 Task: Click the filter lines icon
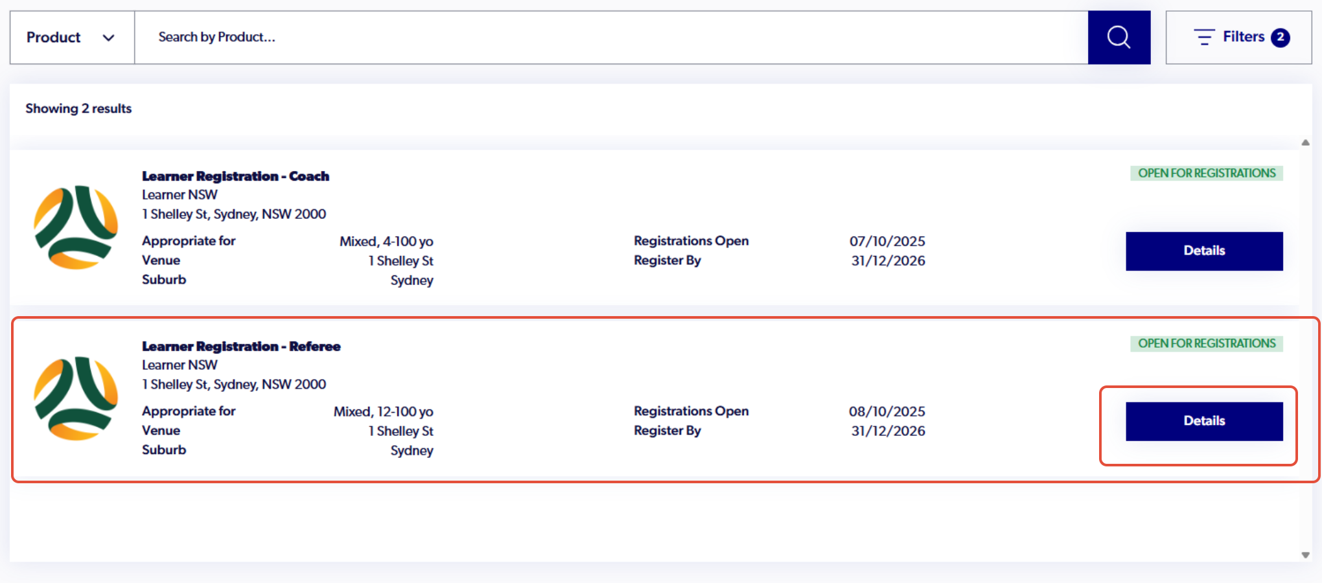[1204, 37]
